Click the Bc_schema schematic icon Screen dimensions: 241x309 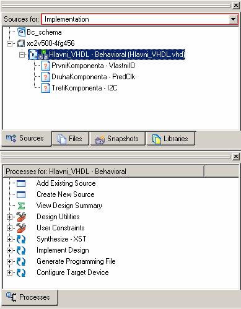[x=21, y=32]
